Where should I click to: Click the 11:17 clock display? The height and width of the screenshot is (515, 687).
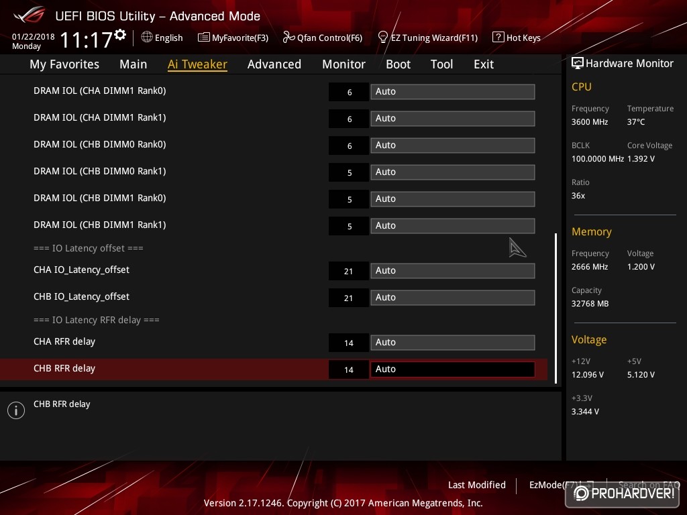(x=87, y=40)
